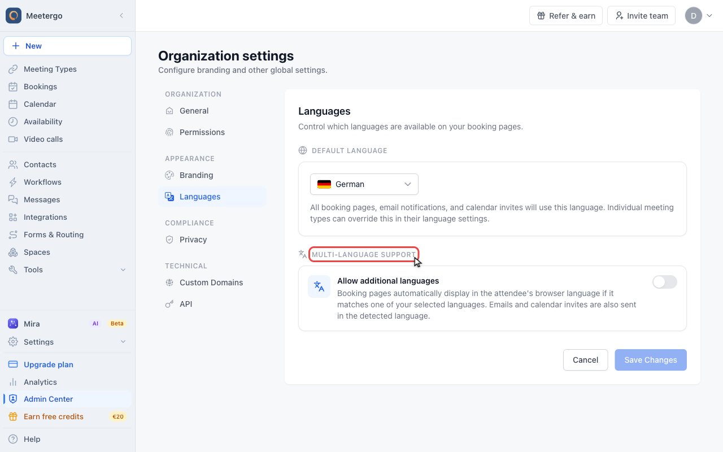Image resolution: width=723 pixels, height=452 pixels.
Task: Click the Earn free credits gift icon
Action: (13, 416)
